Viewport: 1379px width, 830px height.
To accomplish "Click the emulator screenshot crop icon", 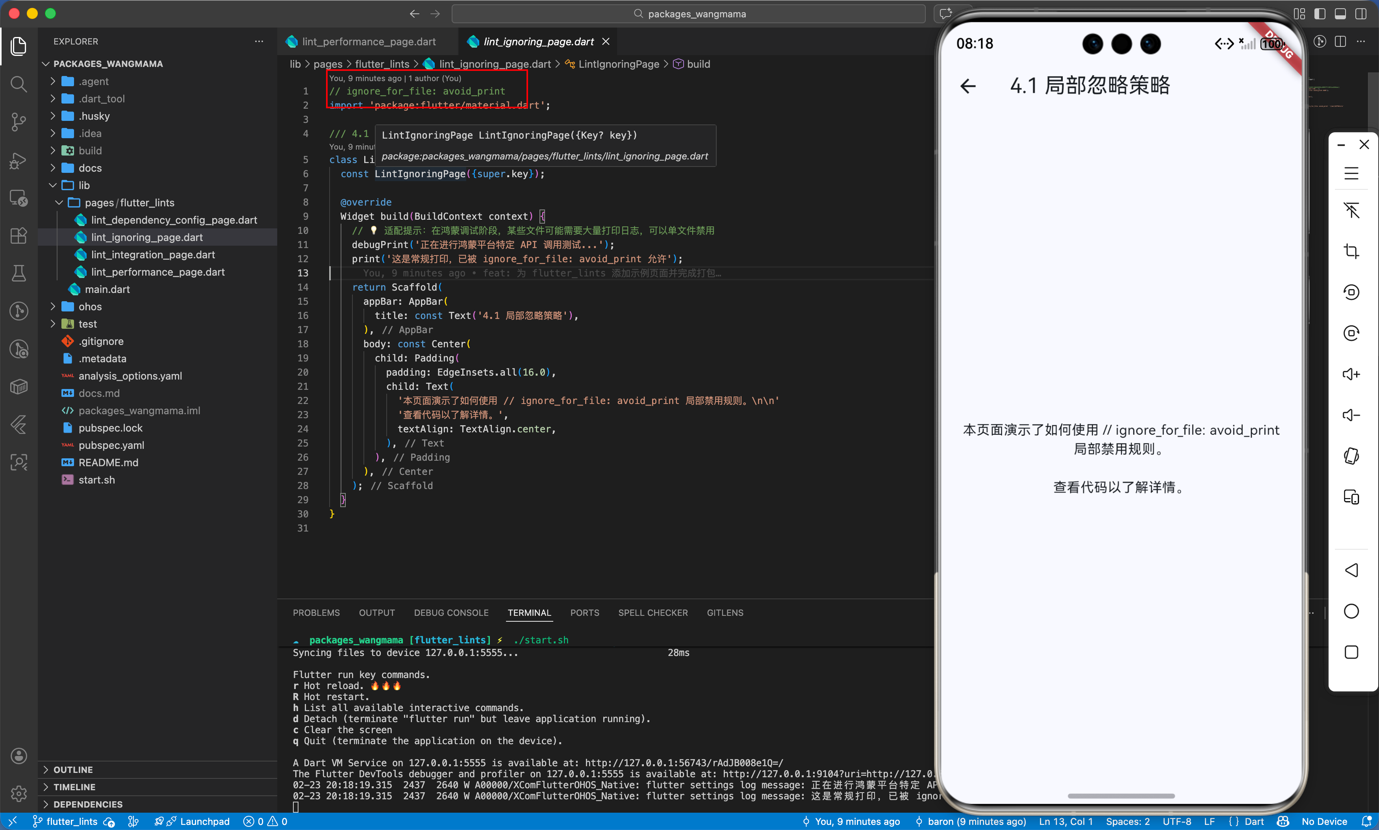I will [1351, 251].
